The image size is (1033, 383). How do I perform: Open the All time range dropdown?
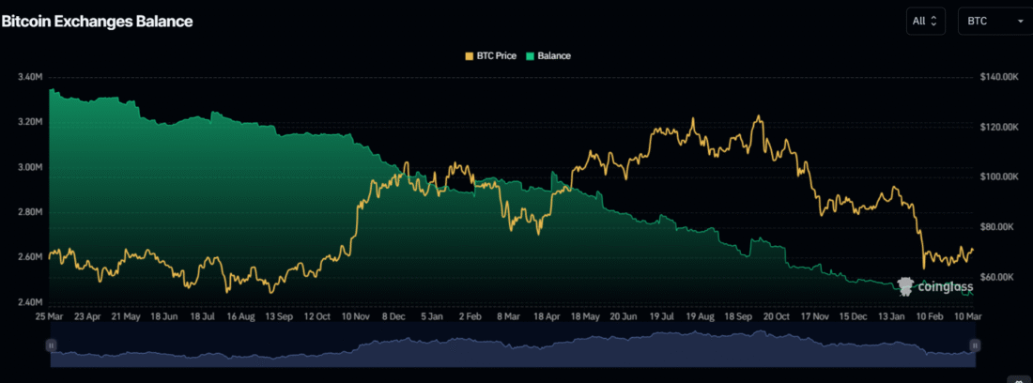925,21
